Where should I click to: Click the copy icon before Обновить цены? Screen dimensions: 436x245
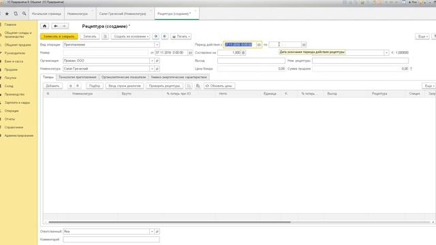198,86
